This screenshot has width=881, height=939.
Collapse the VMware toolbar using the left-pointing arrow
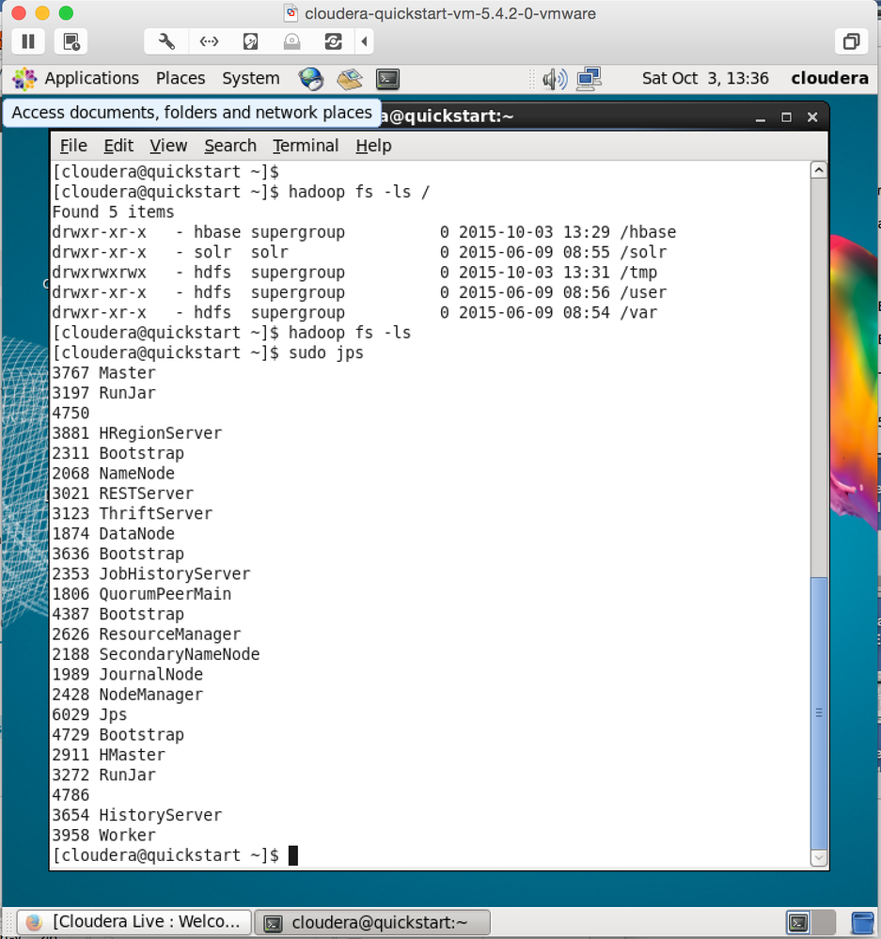[364, 41]
